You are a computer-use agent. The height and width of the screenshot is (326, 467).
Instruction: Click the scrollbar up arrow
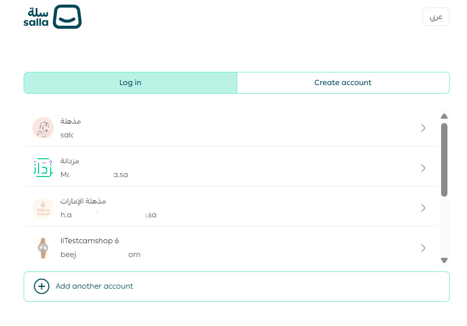(x=444, y=116)
